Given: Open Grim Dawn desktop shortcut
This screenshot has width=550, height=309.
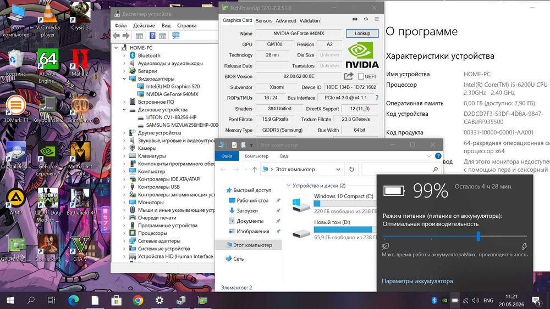Looking at the screenshot, I should click(80, 109).
